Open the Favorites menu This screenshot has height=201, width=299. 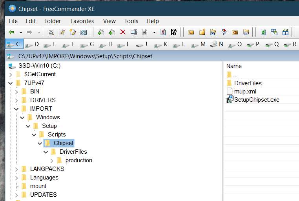coord(82,21)
